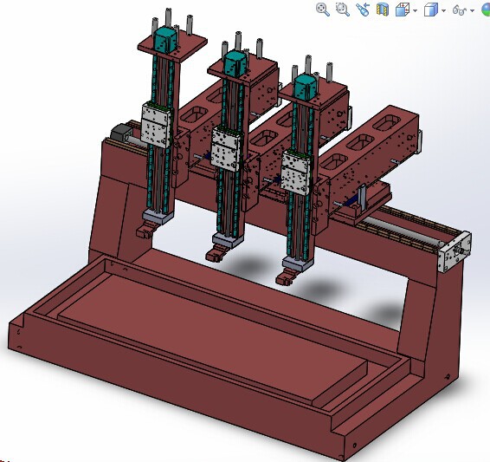Click the View Orientation cube icon

[403, 10]
